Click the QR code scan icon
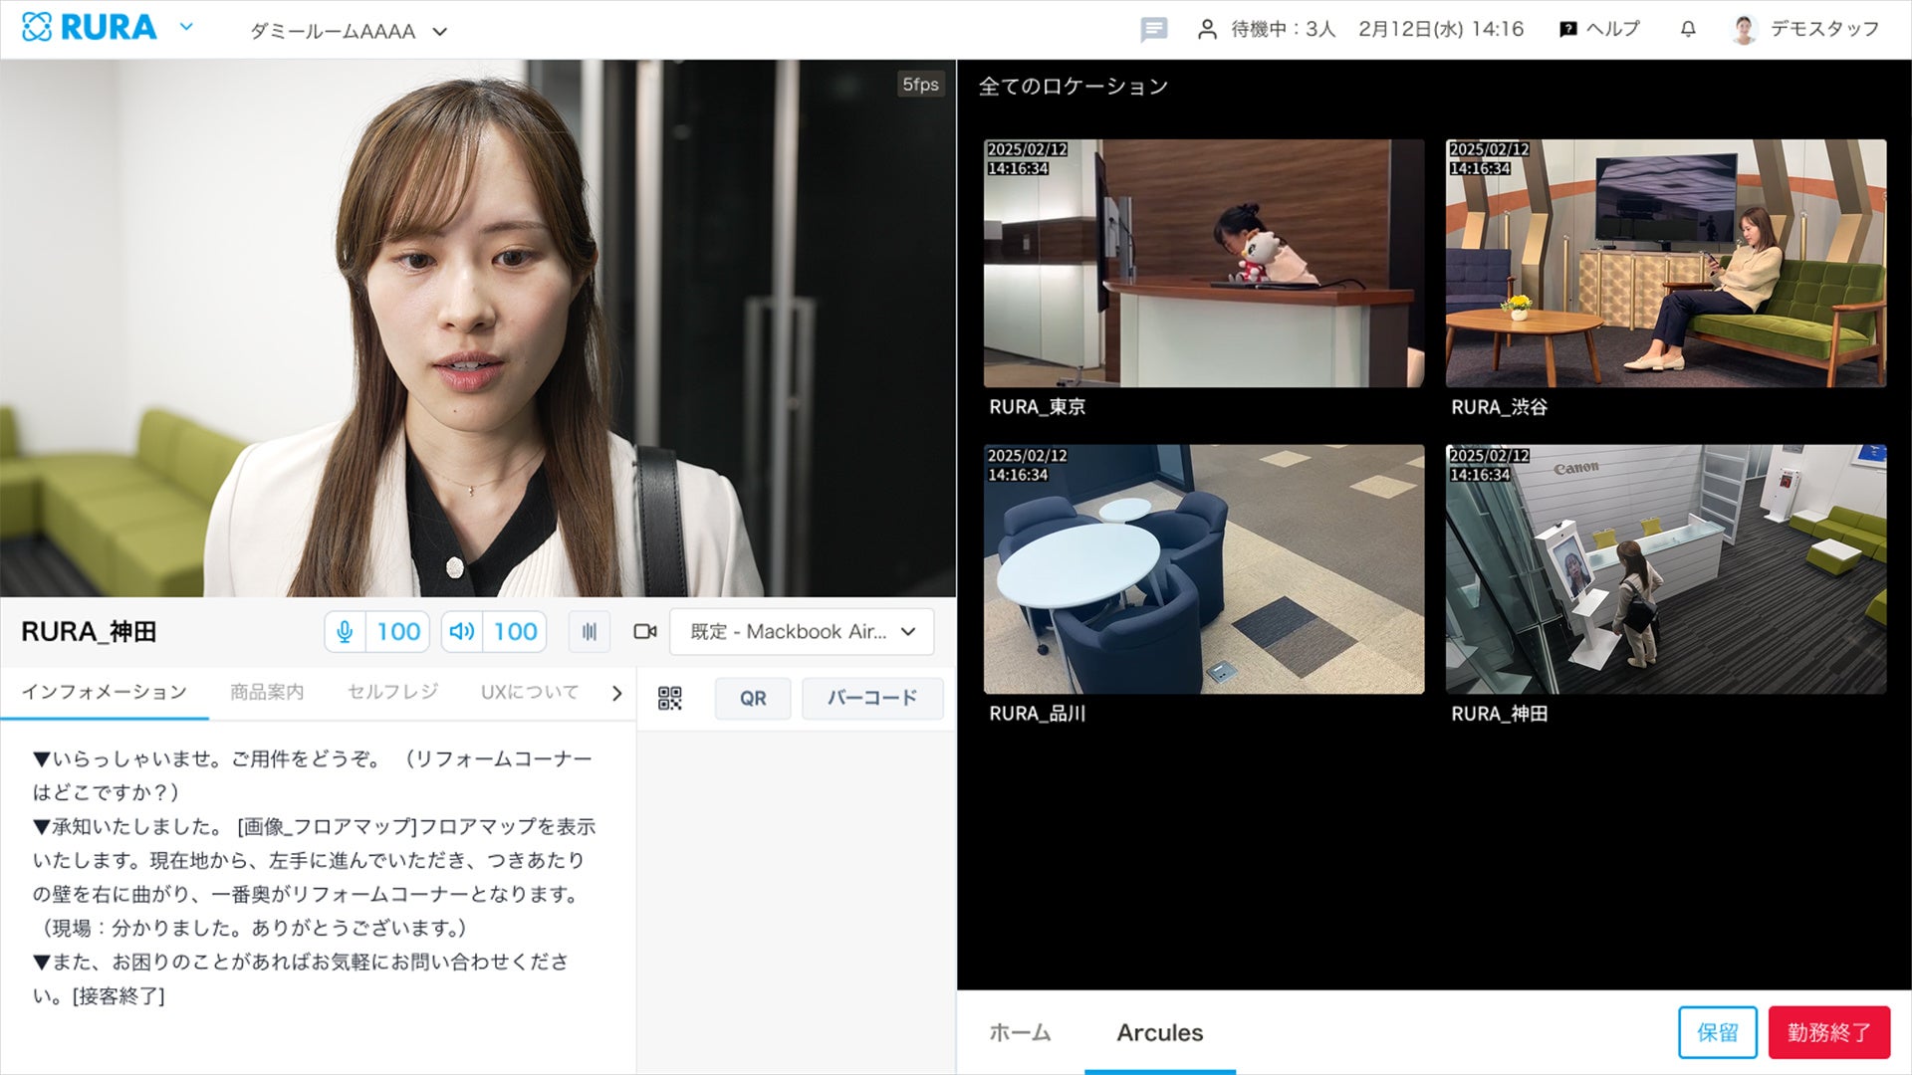Screen dimensions: 1912x1075 coord(670,698)
